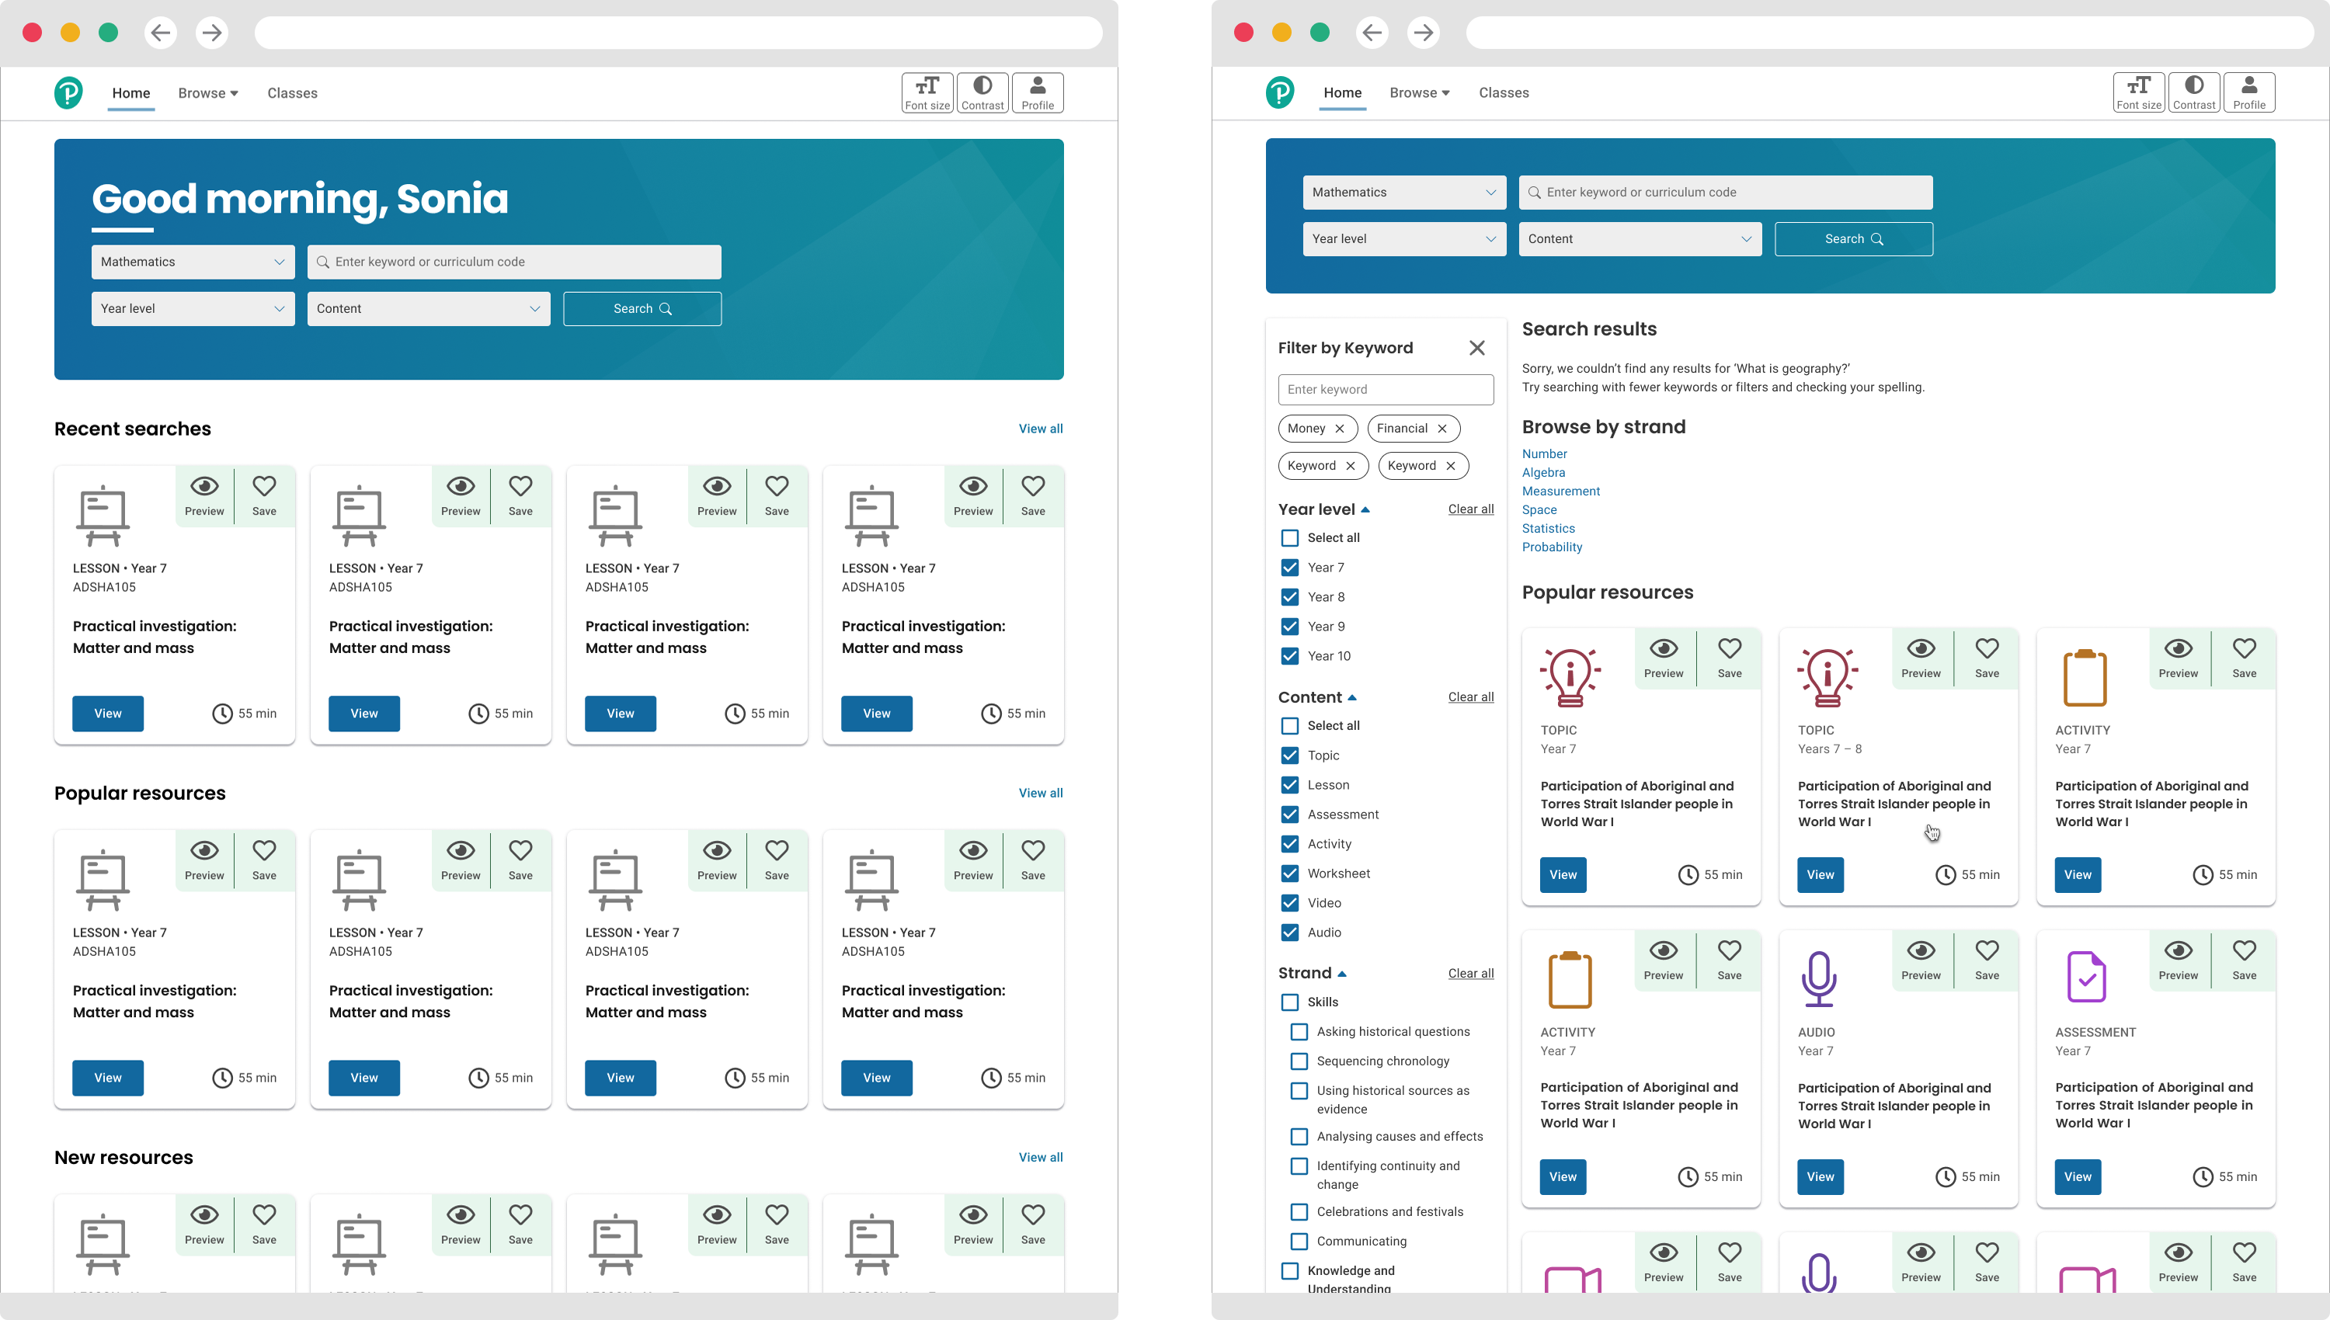The width and height of the screenshot is (2330, 1320).
Task: Uncheck the Video checkbox
Action: click(x=1289, y=903)
